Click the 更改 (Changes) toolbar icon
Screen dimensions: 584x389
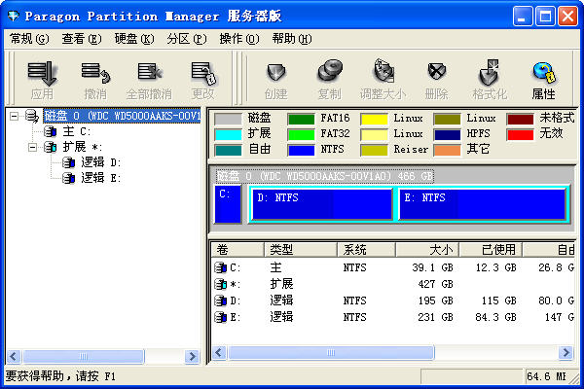203,73
